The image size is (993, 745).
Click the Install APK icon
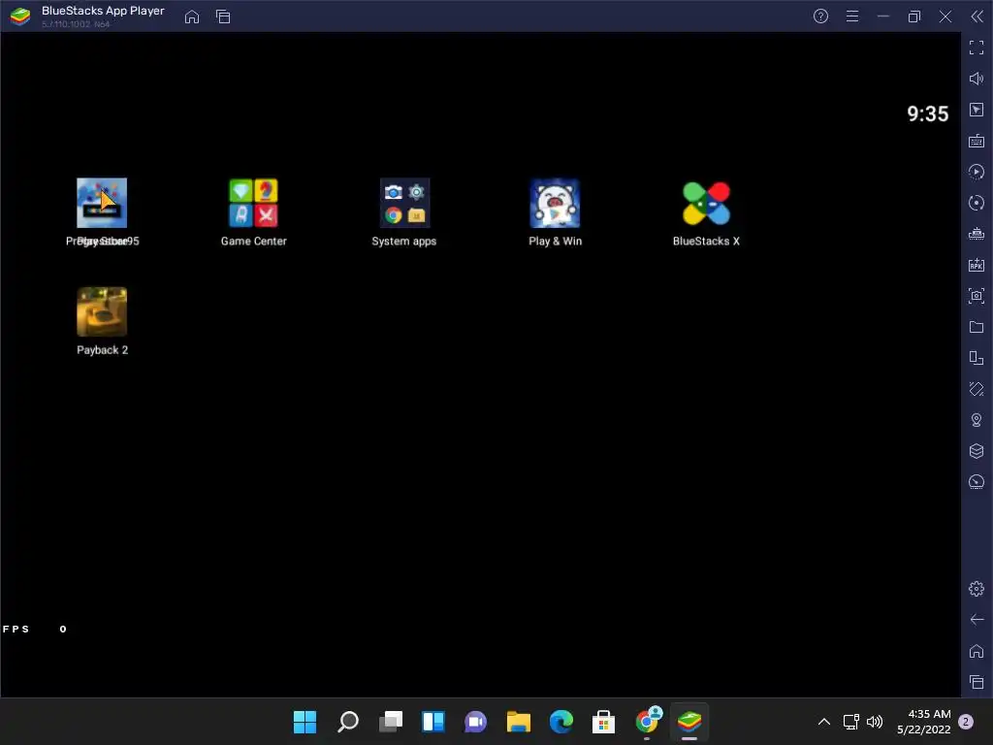tap(977, 265)
